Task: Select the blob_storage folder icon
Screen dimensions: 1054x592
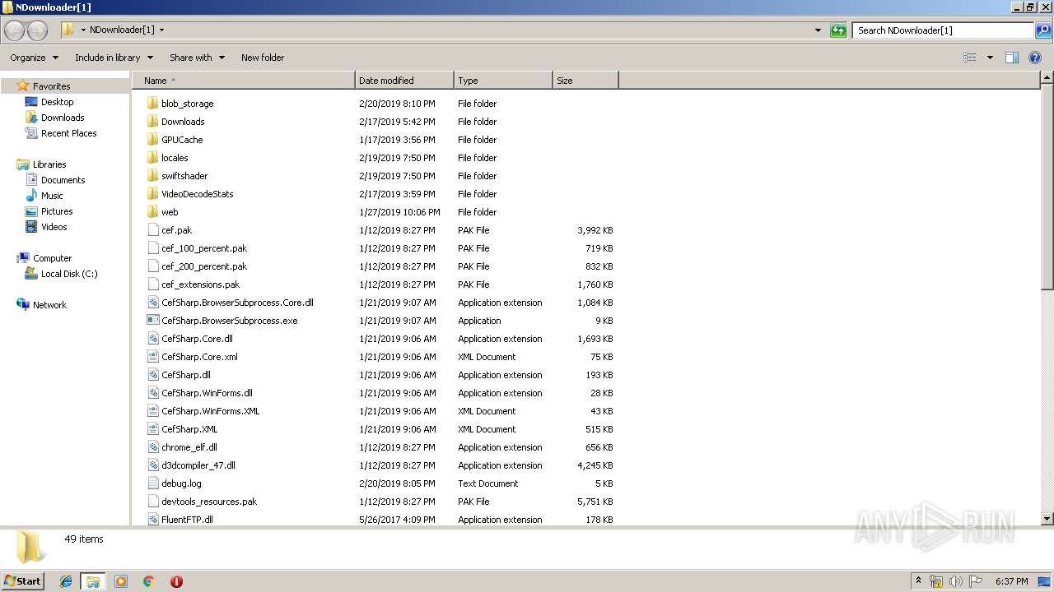Action: tap(152, 104)
